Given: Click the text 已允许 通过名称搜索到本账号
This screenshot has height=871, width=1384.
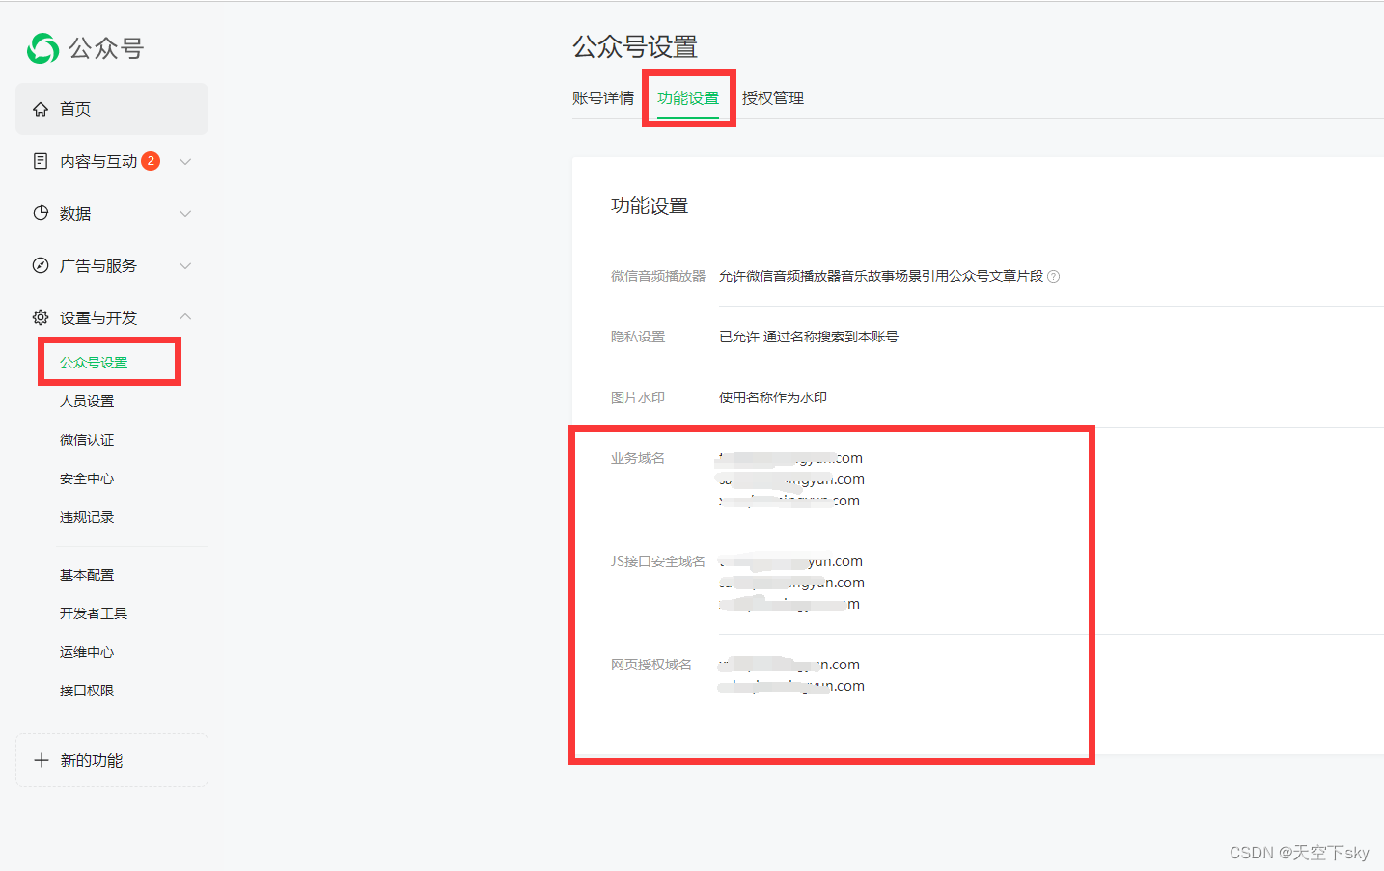Looking at the screenshot, I should click(809, 337).
